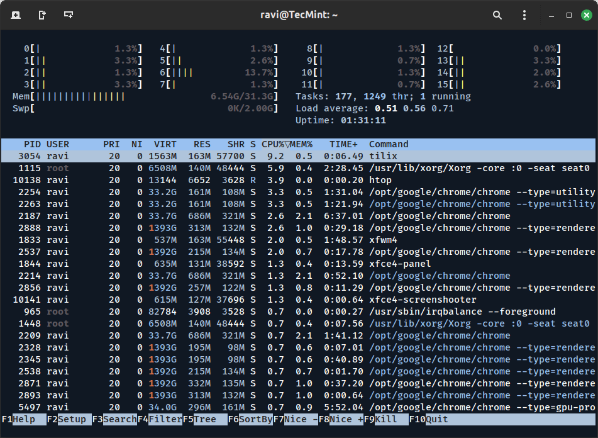Sort by the SHR column header
The height and width of the screenshot is (438, 598).
[x=236, y=144]
